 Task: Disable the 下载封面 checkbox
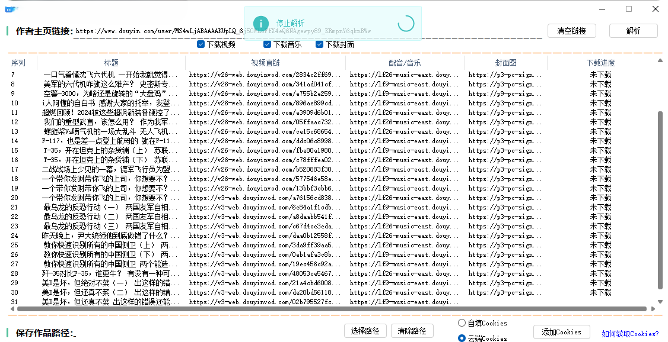tap(320, 44)
